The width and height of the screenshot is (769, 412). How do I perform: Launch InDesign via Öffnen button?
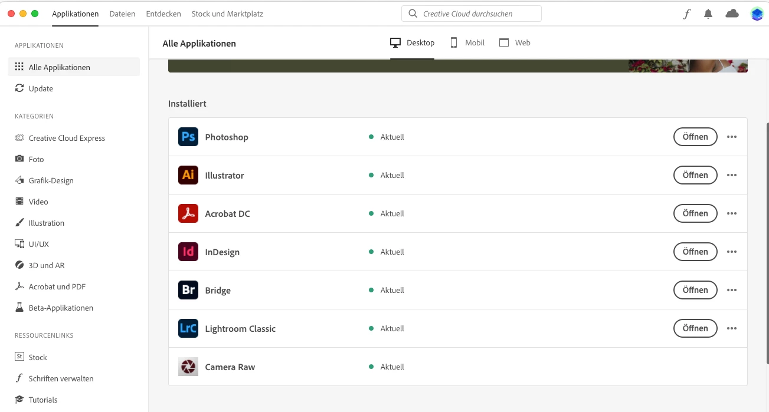[695, 252]
